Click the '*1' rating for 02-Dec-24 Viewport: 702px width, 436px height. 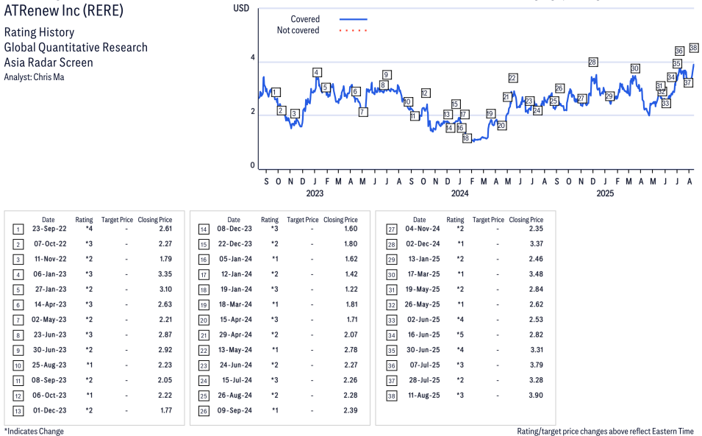460,244
